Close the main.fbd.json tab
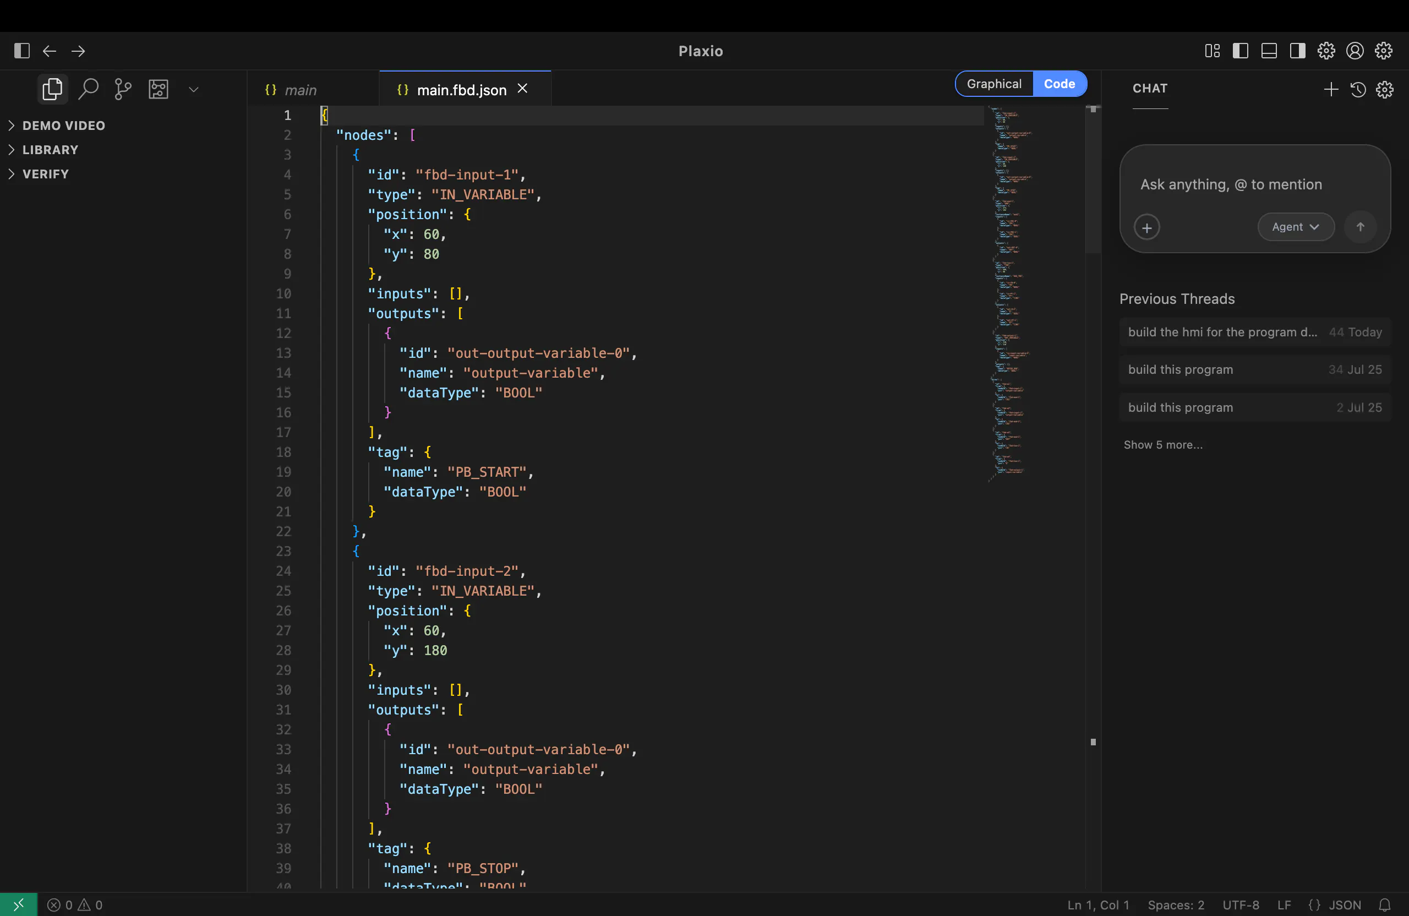The width and height of the screenshot is (1409, 916). point(522,88)
